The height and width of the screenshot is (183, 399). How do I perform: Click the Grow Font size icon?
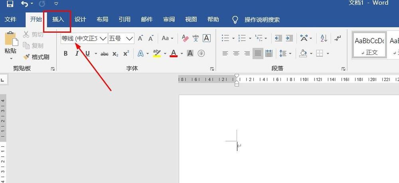140,38
